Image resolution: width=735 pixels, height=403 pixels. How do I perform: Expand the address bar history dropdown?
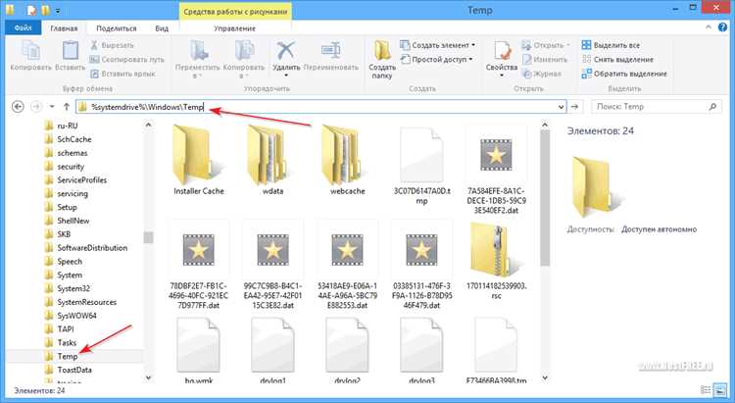pos(561,107)
